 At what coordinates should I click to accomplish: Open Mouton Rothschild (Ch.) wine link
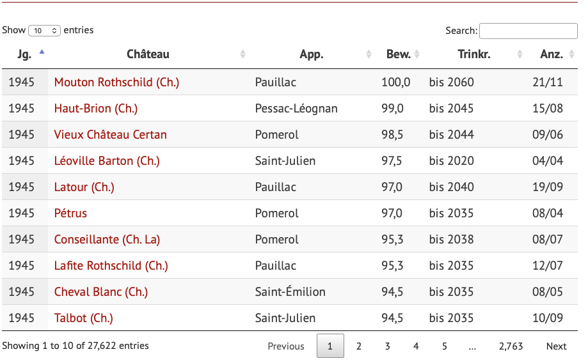[x=116, y=82]
